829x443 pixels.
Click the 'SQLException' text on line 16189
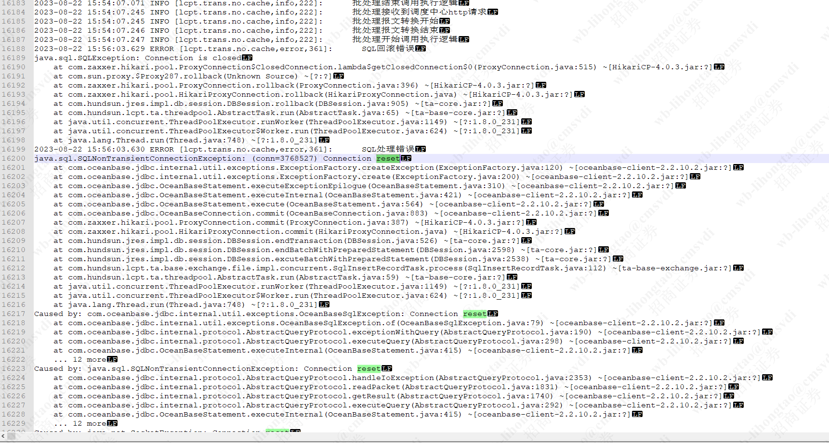point(108,58)
